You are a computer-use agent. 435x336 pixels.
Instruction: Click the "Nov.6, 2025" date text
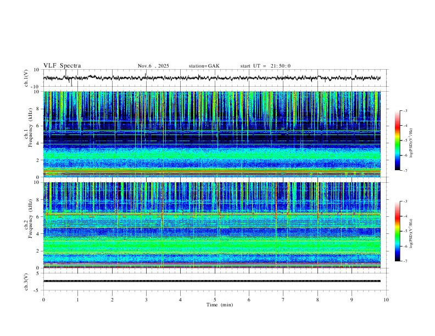click(153, 66)
